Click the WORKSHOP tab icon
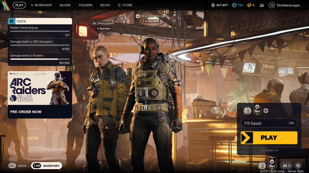The height and width of the screenshot is (173, 309). pyautogui.click(x=32, y=5)
